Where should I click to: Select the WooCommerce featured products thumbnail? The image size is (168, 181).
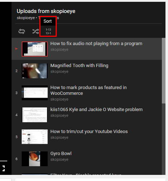click(35, 93)
